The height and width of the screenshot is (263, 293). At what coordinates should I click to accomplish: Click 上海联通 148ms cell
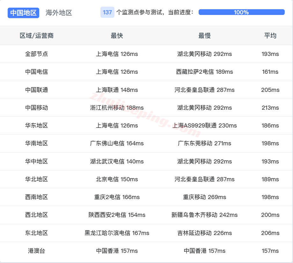tap(117, 90)
